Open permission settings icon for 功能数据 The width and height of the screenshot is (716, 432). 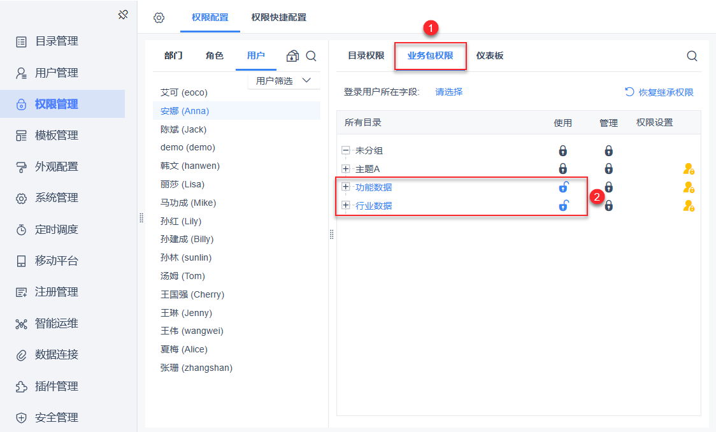(688, 187)
